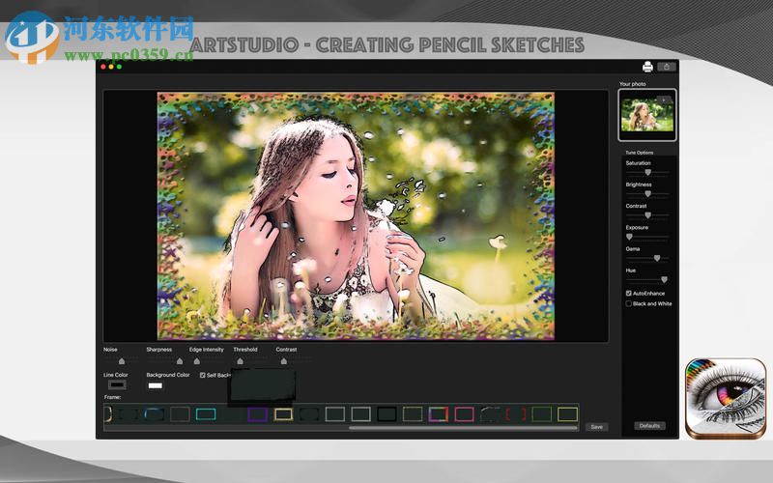Select the pink magenta frame
The width and height of the screenshot is (773, 483).
464,414
